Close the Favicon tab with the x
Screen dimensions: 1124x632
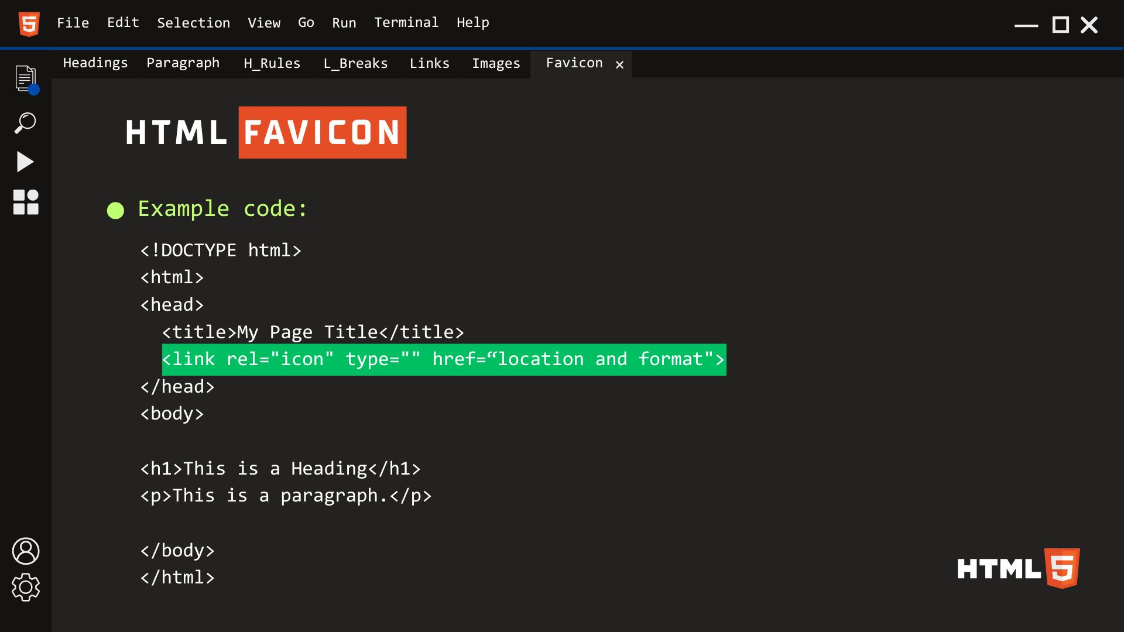[x=619, y=65]
